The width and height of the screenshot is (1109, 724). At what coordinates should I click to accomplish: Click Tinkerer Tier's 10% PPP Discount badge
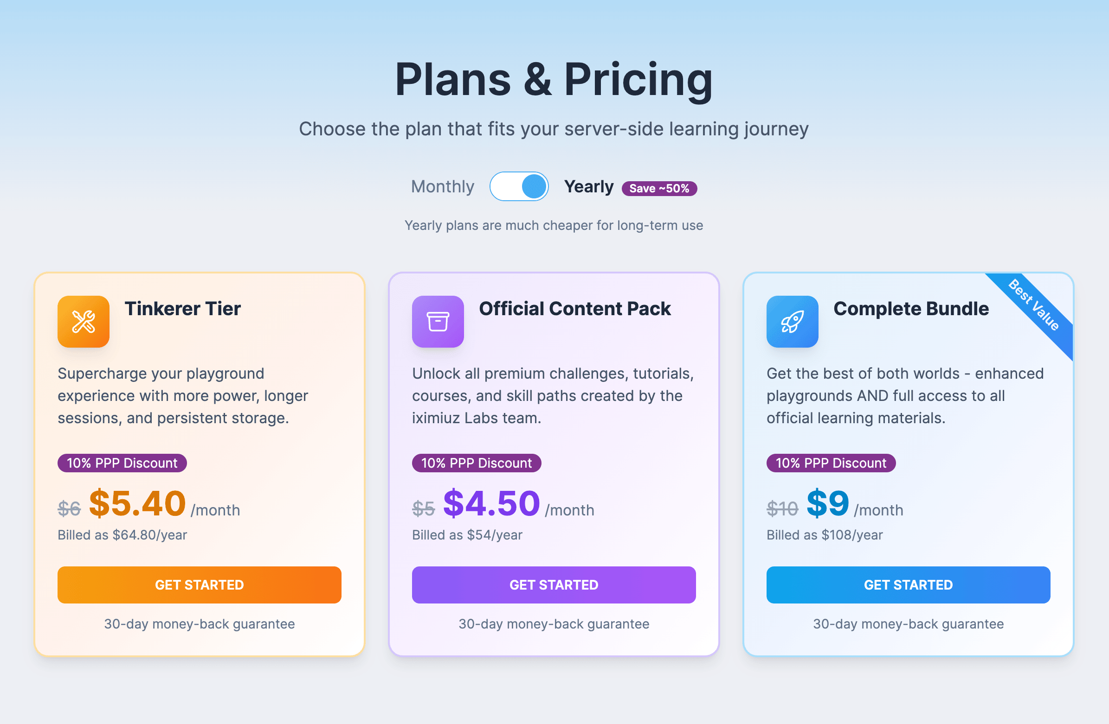[x=122, y=463]
